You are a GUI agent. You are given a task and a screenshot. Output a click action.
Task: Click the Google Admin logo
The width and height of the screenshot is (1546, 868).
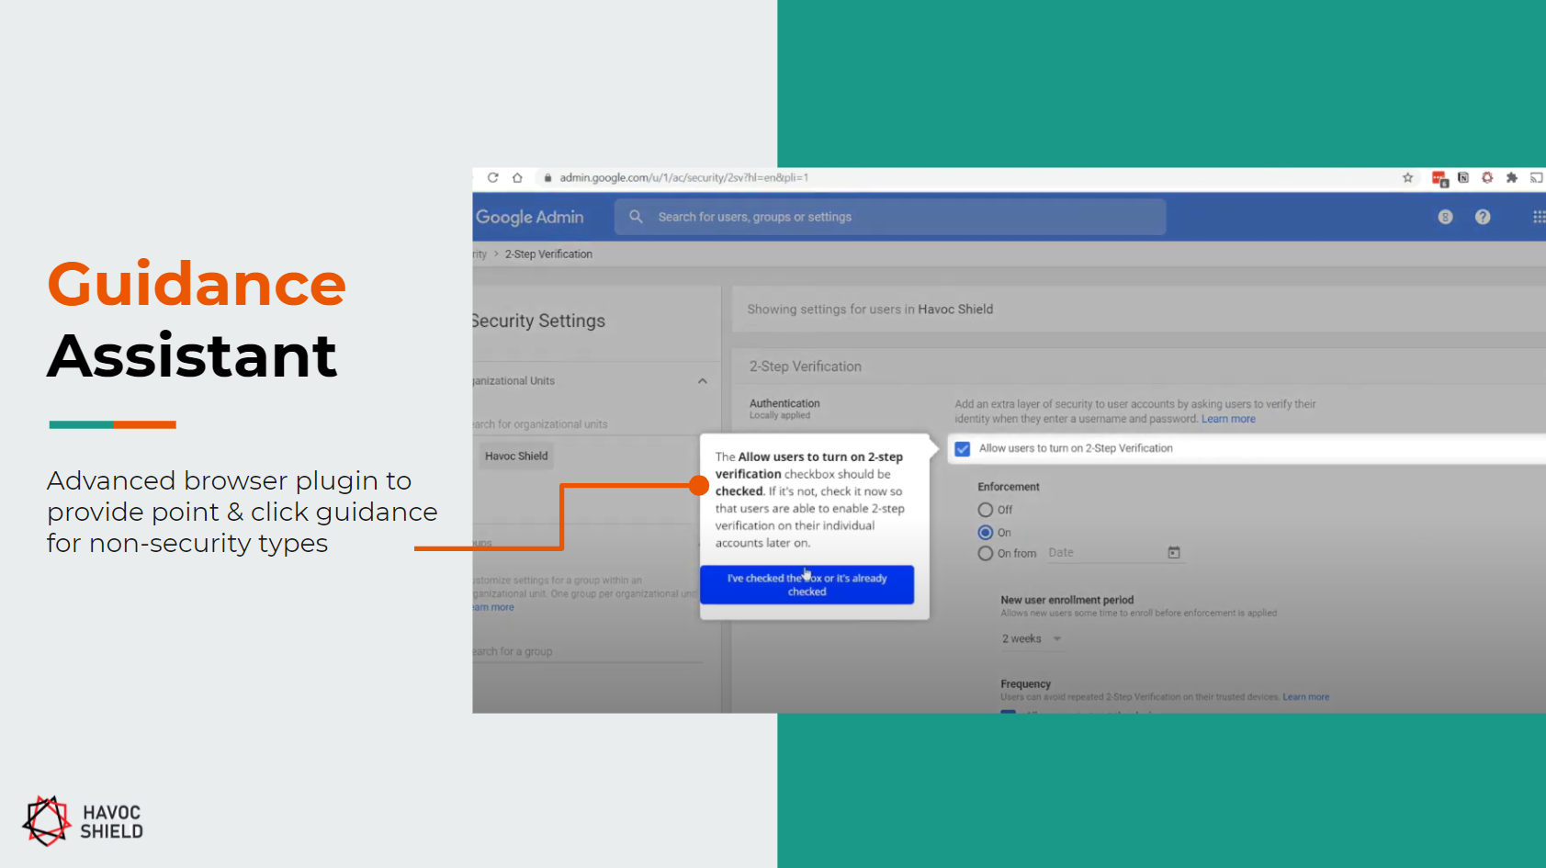click(x=529, y=217)
